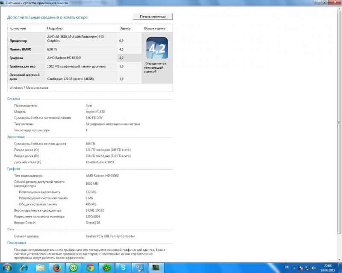342x273 pixels.
Task: Click the Оценка column header
Action: pos(125,28)
